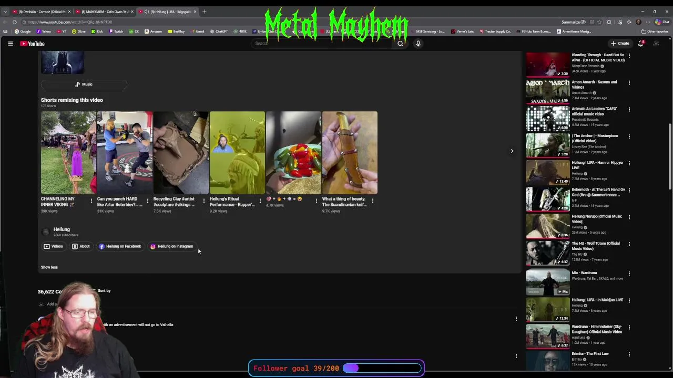Open YouTube notifications bell
The image size is (673, 378).
tap(641, 44)
